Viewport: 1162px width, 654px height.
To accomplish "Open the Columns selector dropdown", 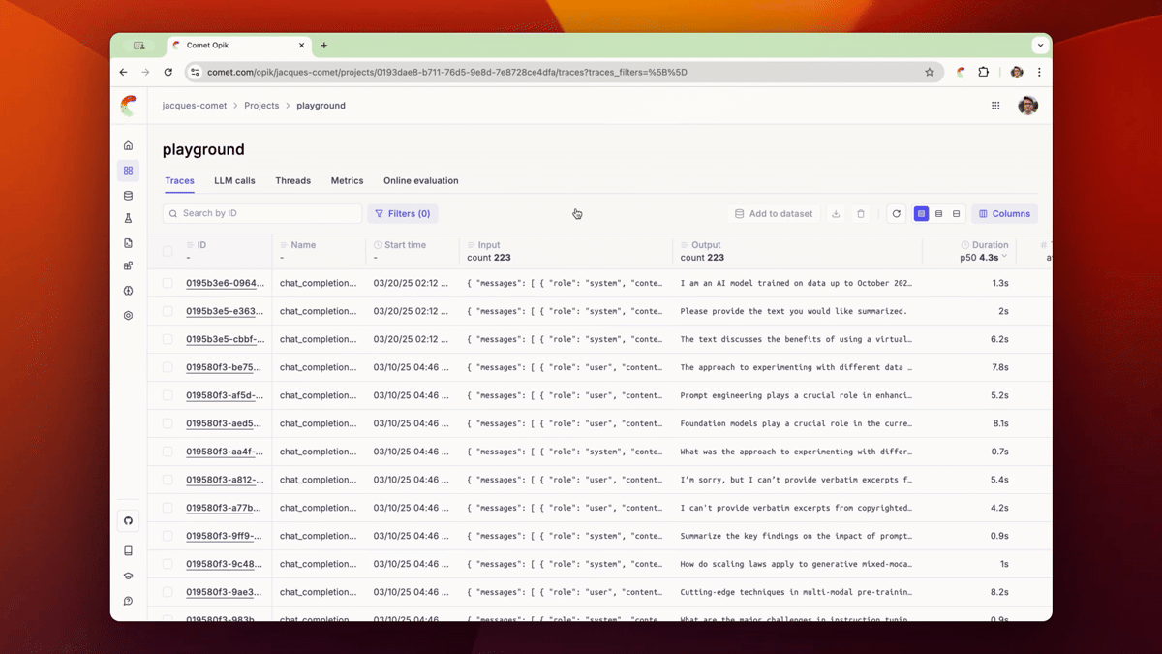I will pyautogui.click(x=1004, y=214).
